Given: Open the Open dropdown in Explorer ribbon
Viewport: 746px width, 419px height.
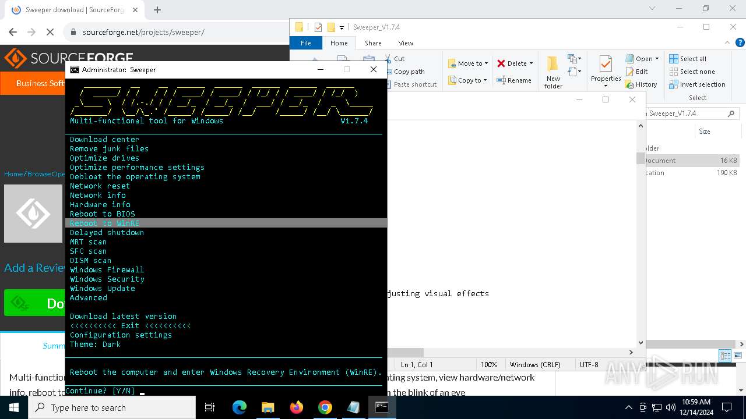Looking at the screenshot, I should (x=642, y=59).
